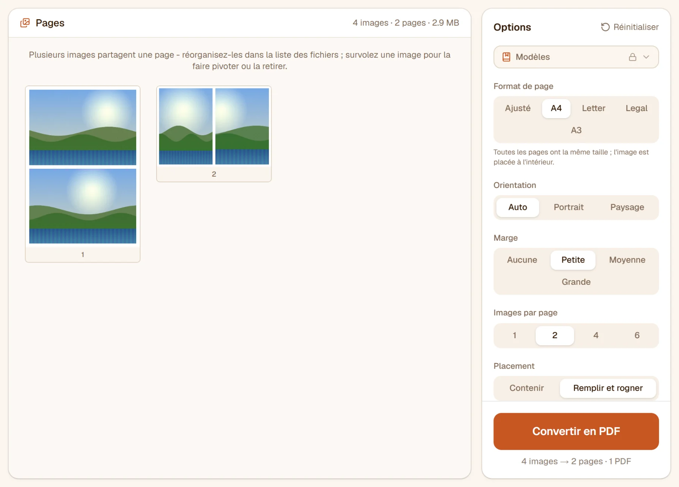The width and height of the screenshot is (679, 487).
Task: Select the Ajusté page format
Action: (x=518, y=108)
